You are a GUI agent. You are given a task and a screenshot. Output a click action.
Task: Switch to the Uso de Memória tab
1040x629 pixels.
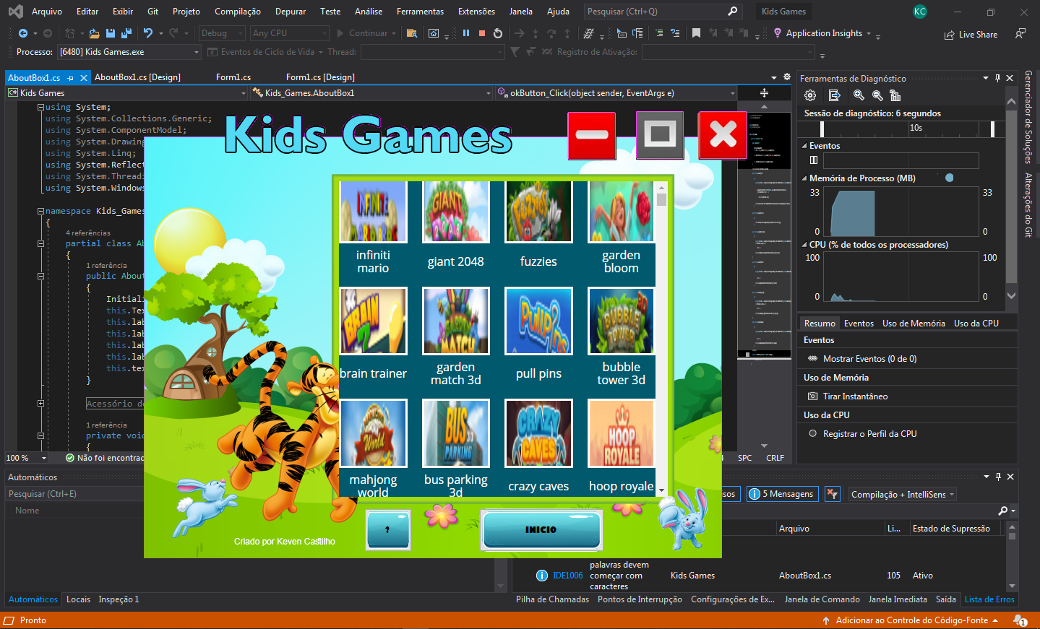pyautogui.click(x=914, y=323)
